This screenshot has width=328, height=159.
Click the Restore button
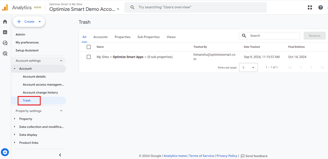click(315, 36)
